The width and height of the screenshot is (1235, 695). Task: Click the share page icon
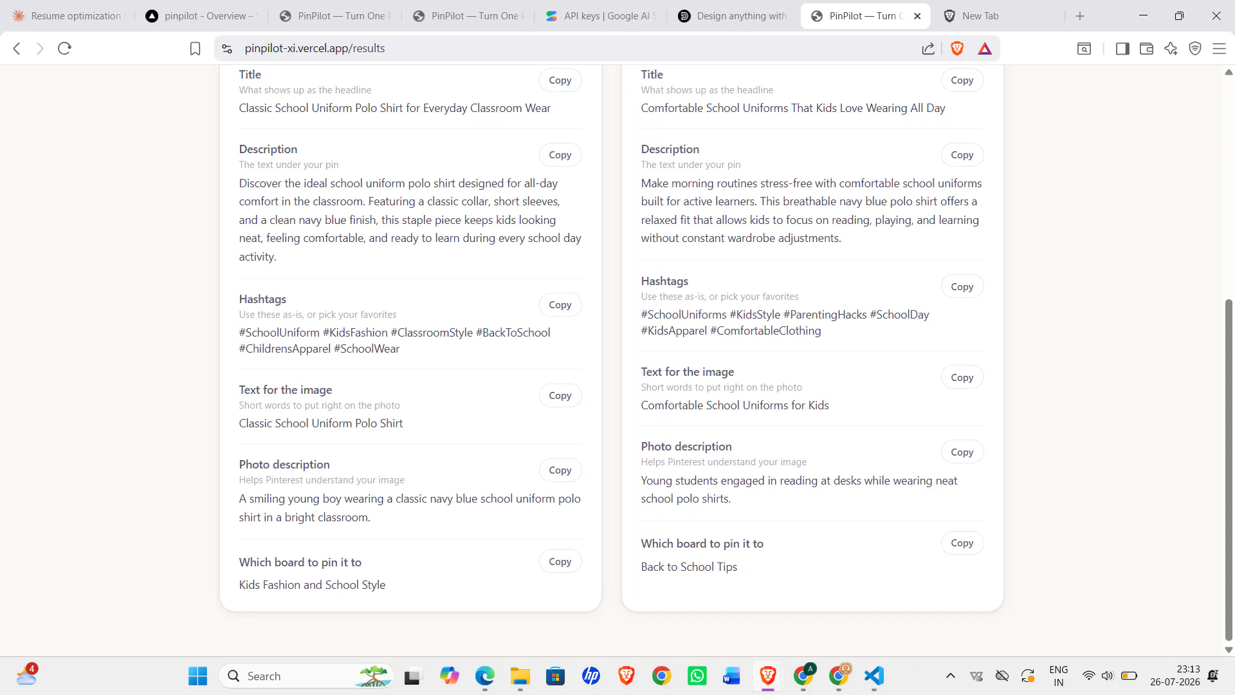coord(928,48)
